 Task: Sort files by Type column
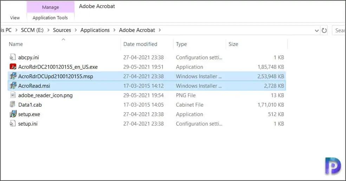pos(181,44)
